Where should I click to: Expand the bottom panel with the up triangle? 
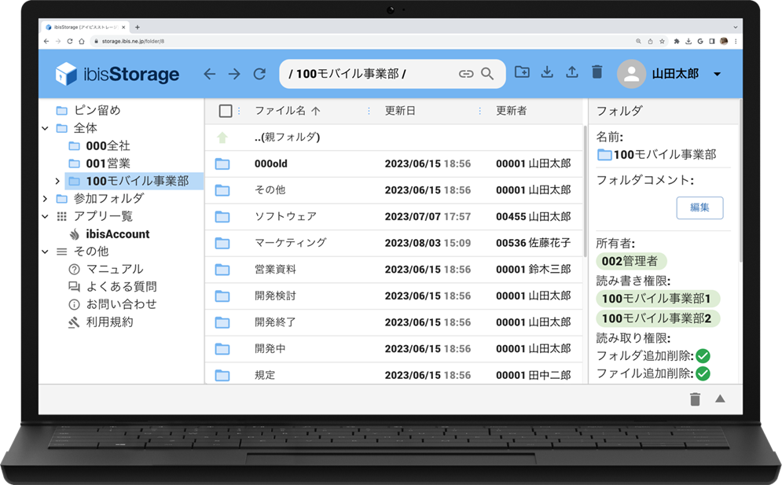coord(720,399)
